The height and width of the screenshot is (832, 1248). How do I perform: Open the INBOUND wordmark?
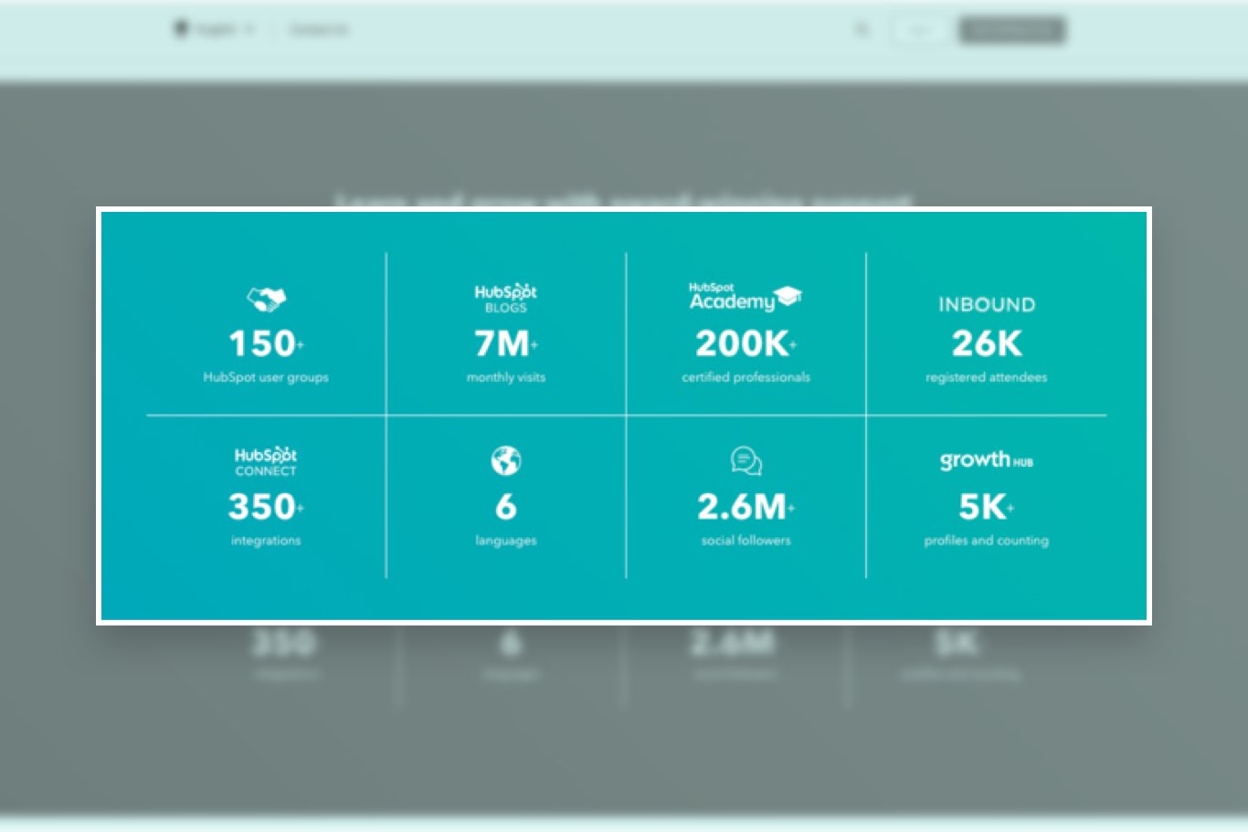click(x=986, y=304)
